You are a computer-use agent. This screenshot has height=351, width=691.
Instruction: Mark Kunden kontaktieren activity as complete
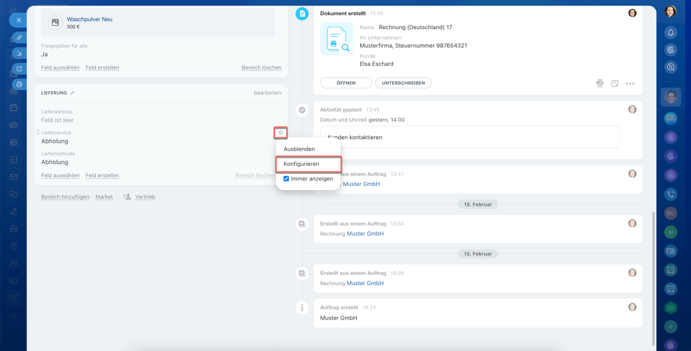pyautogui.click(x=302, y=110)
